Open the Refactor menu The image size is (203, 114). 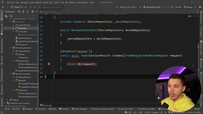click(x=39, y=3)
